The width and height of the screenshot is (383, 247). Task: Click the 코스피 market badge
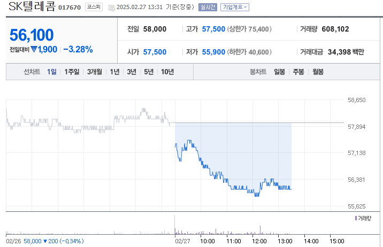94,7
